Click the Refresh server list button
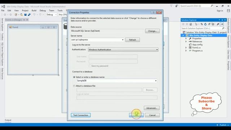 tap(132, 40)
